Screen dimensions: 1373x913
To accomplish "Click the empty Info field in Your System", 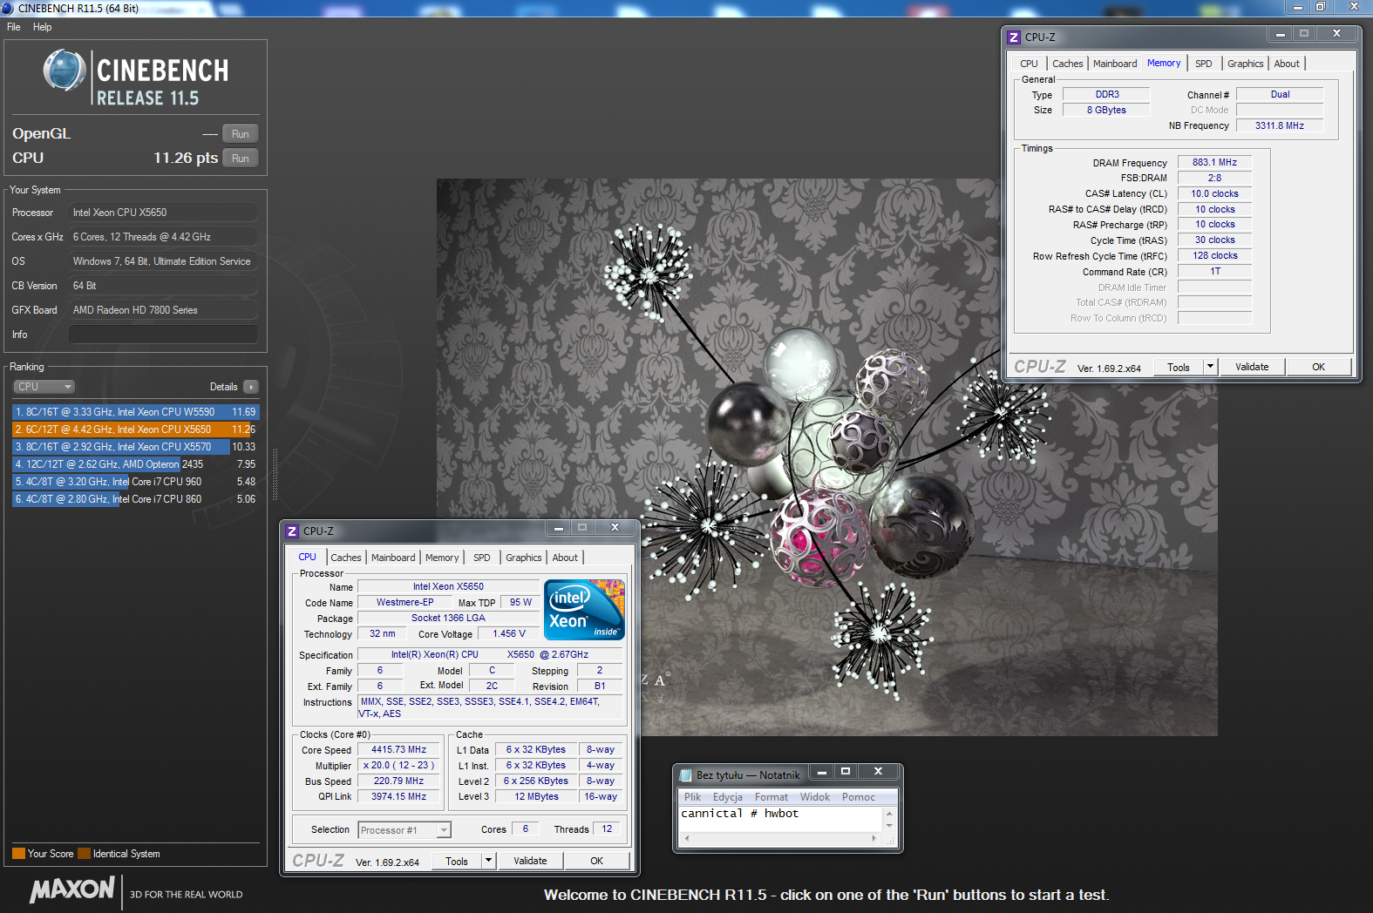I will point(163,335).
